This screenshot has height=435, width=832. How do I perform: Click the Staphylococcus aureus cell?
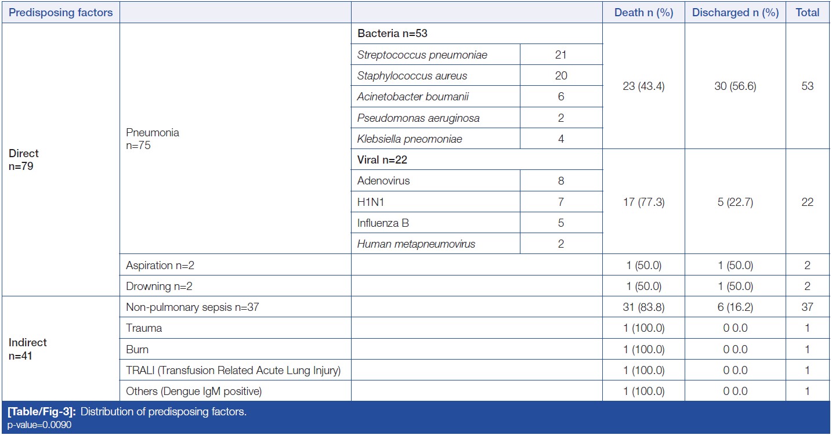412,76
